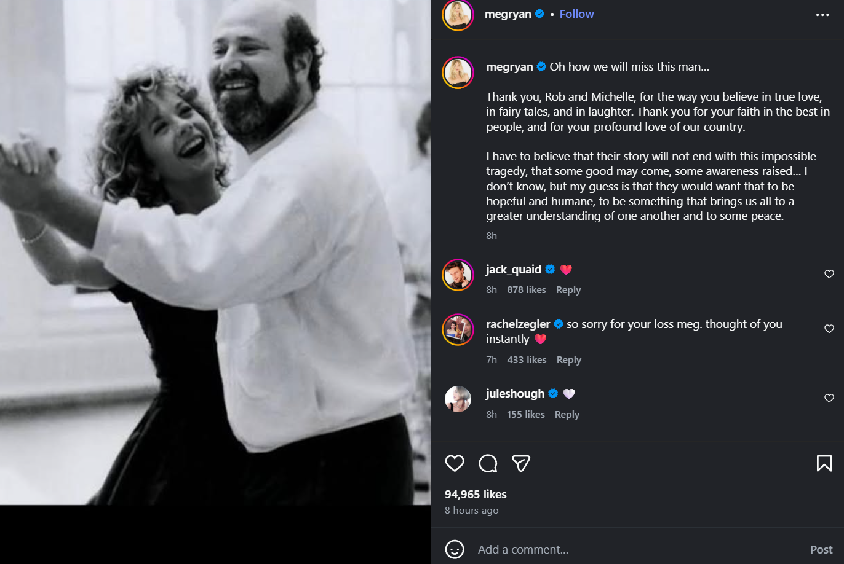Like rachelzegler's comment
This screenshot has width=844, height=564.
click(829, 329)
